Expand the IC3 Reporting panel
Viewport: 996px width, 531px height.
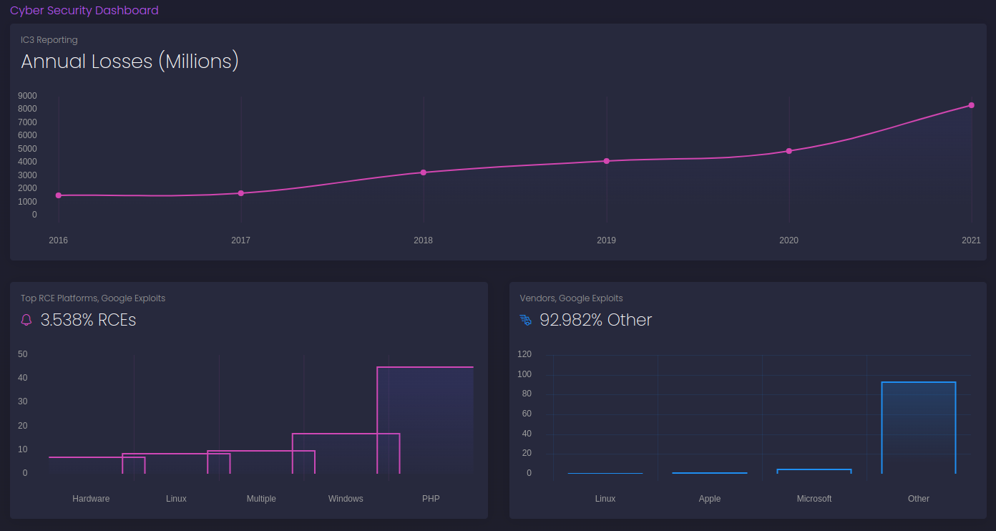49,39
